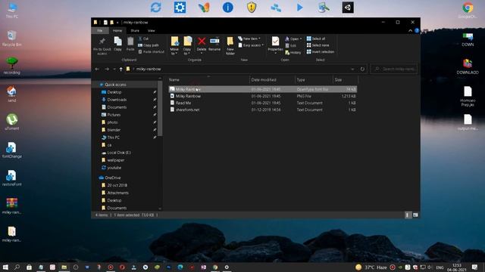This screenshot has width=485, height=272.
Task: Open the Easy access dropdown
Action: (x=251, y=45)
